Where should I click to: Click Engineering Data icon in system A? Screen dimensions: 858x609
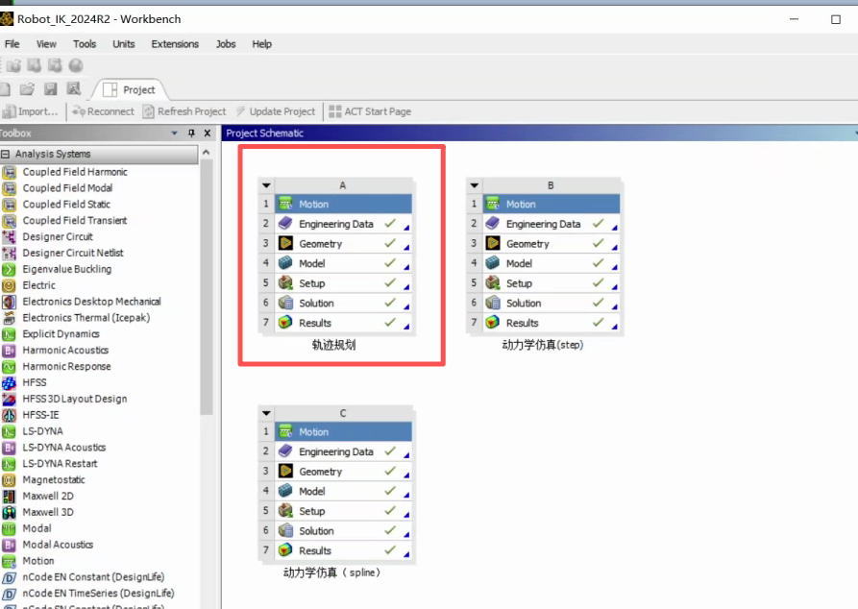[x=285, y=223]
